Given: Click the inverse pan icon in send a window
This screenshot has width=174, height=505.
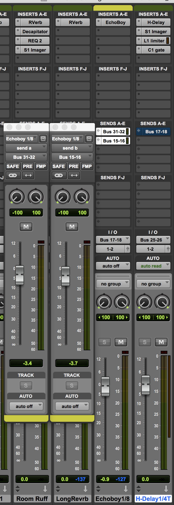Looking at the screenshot, I should click(x=28, y=175).
